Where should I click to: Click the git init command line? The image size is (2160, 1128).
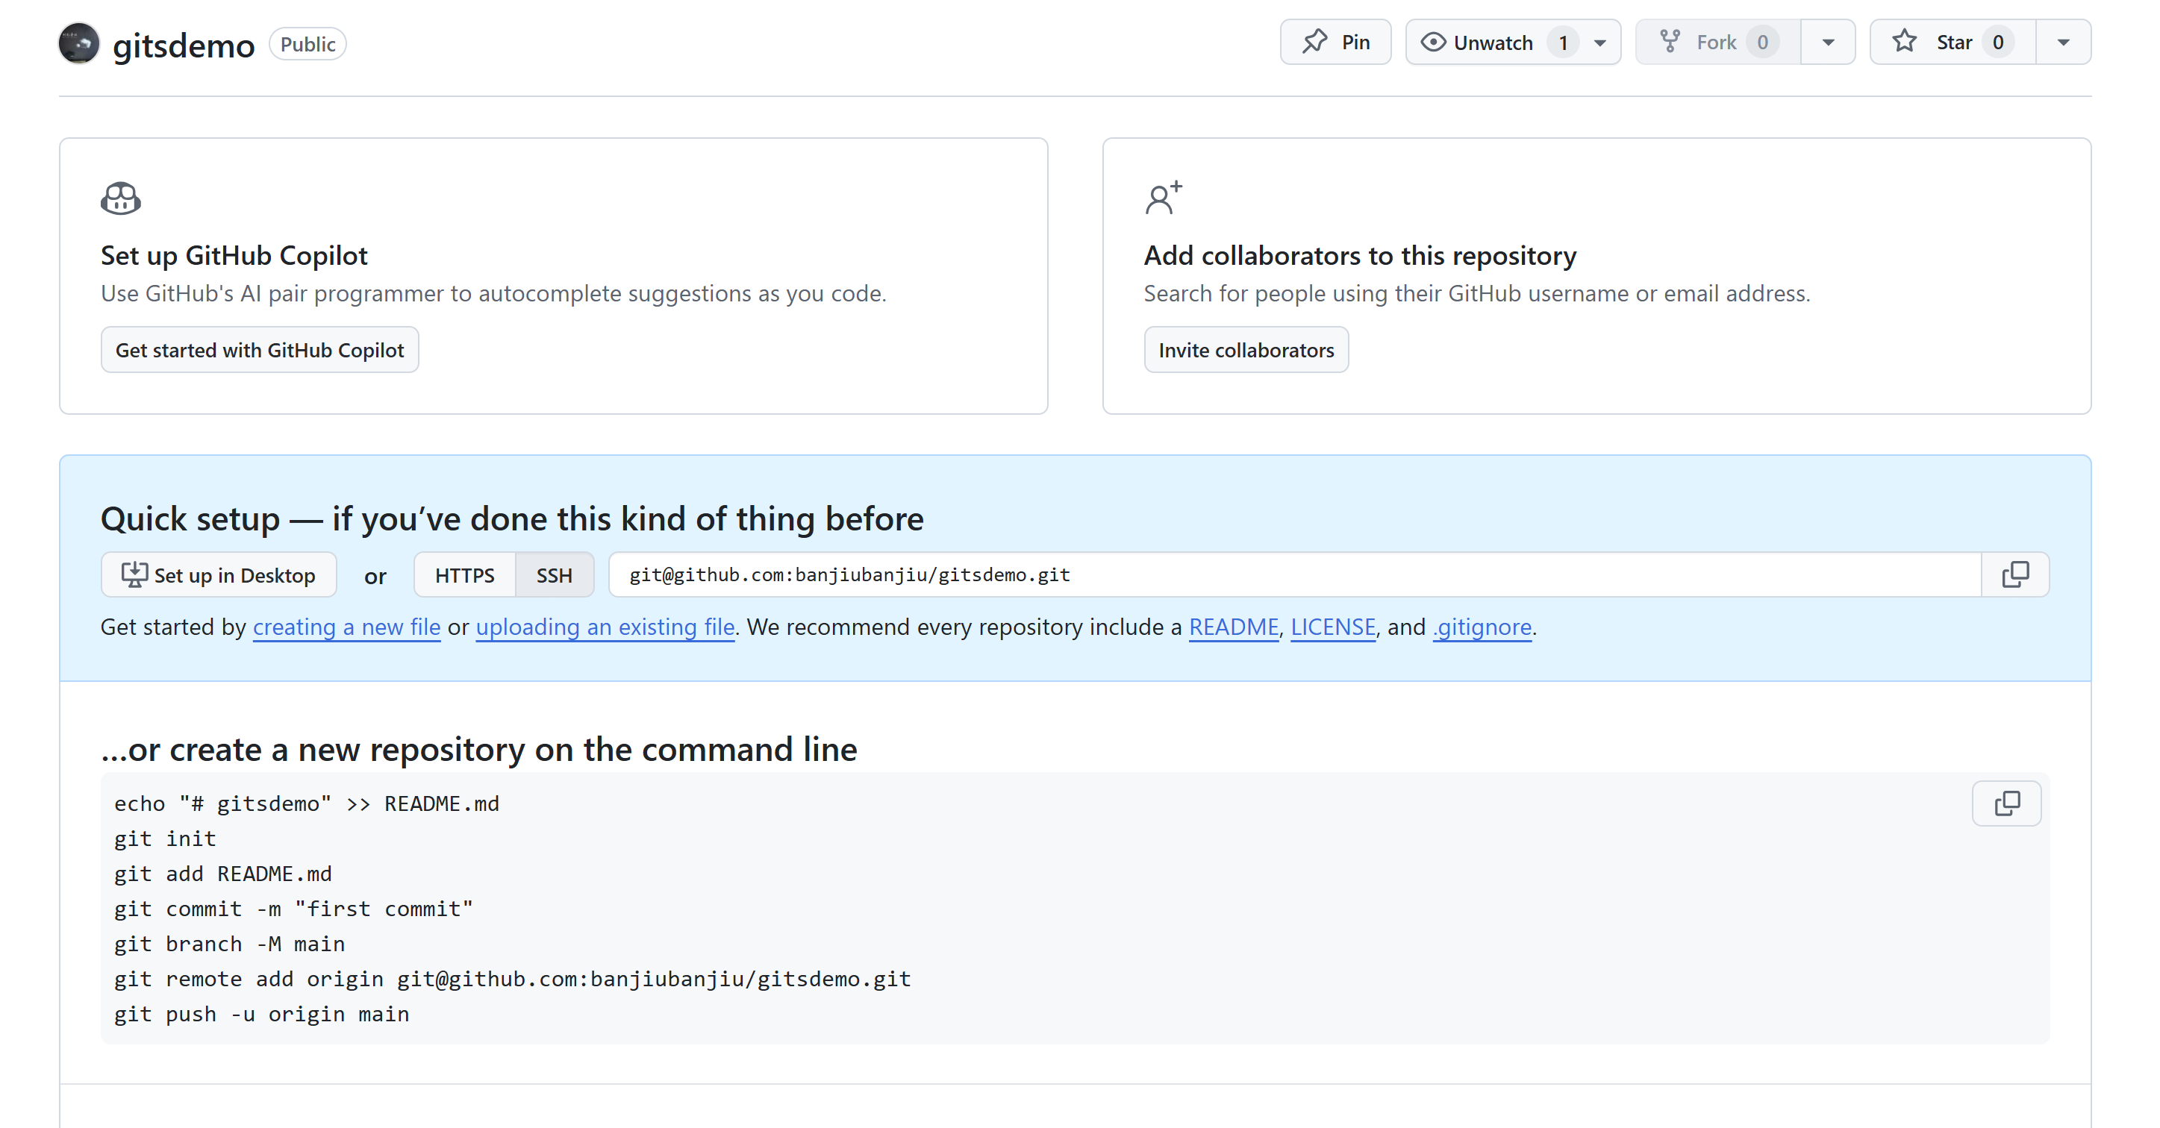click(165, 839)
